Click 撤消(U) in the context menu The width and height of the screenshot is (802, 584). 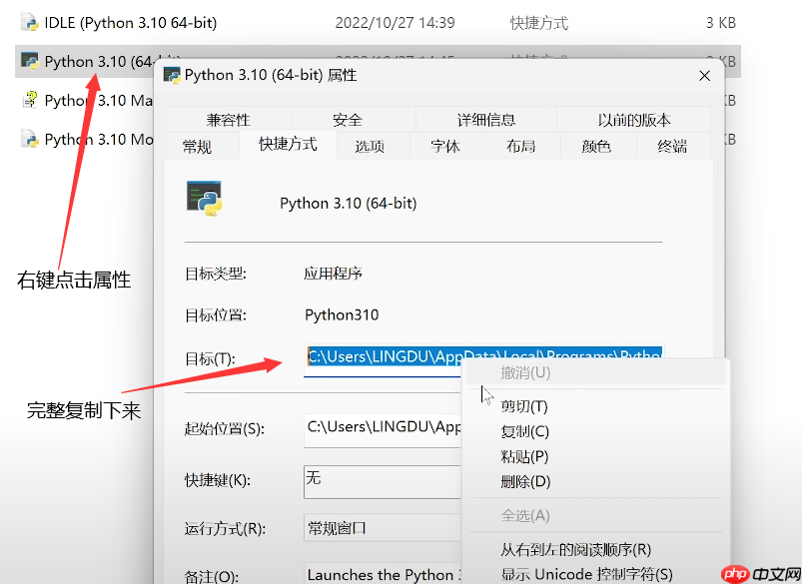(596, 372)
